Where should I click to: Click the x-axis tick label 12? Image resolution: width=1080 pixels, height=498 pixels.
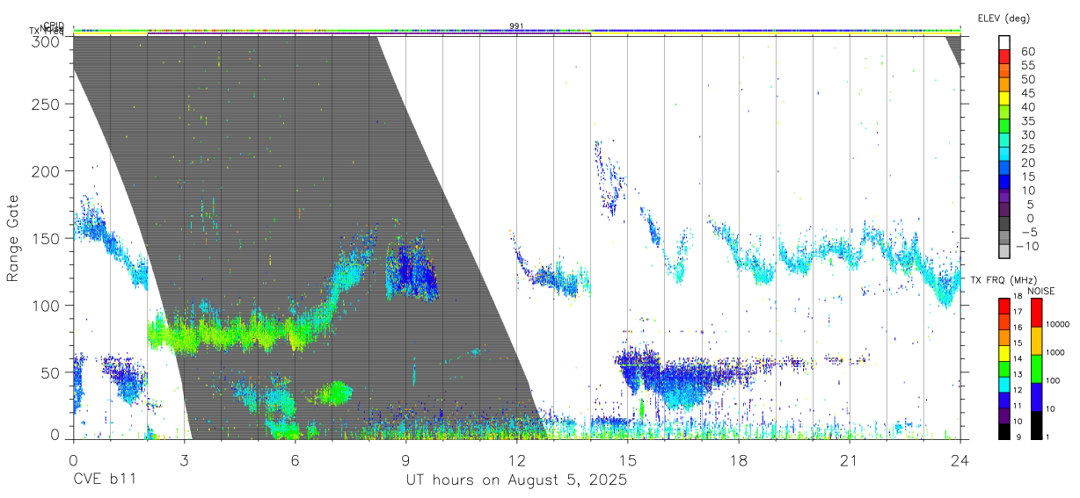coord(516,459)
